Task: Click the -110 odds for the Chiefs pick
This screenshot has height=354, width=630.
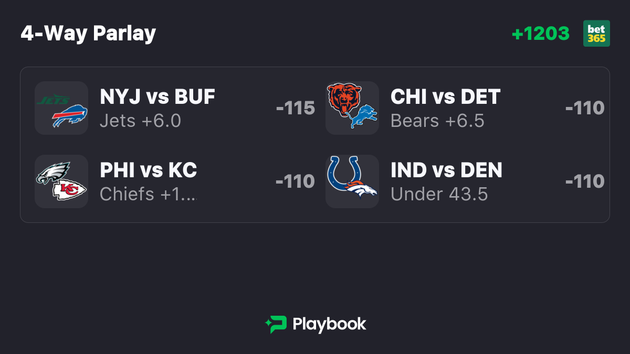Action: 296,181
